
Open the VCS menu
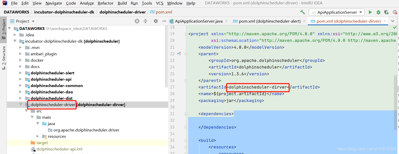point(160,3)
